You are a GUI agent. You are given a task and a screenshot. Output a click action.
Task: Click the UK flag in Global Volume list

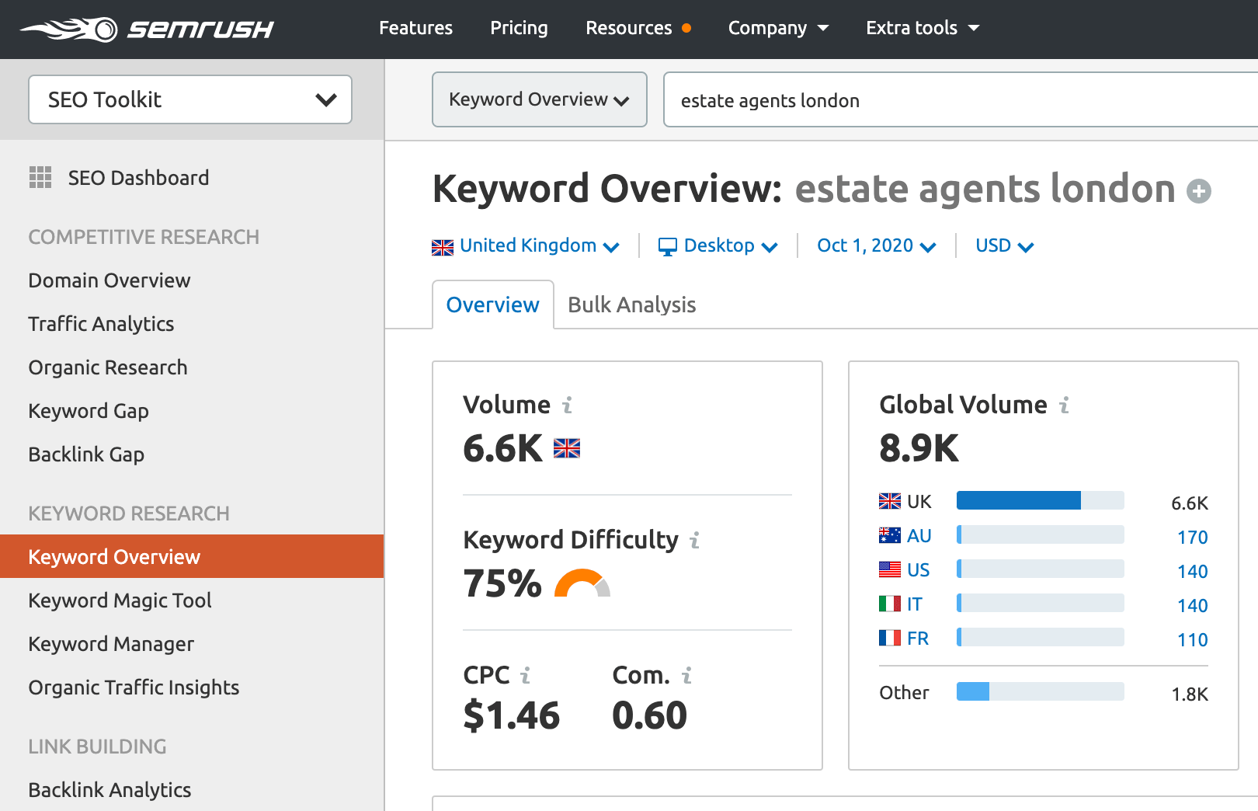click(890, 501)
